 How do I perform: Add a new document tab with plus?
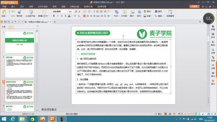[x=55, y=22]
